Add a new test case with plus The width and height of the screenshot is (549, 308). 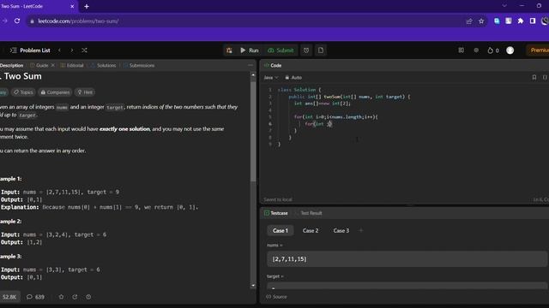tap(361, 230)
